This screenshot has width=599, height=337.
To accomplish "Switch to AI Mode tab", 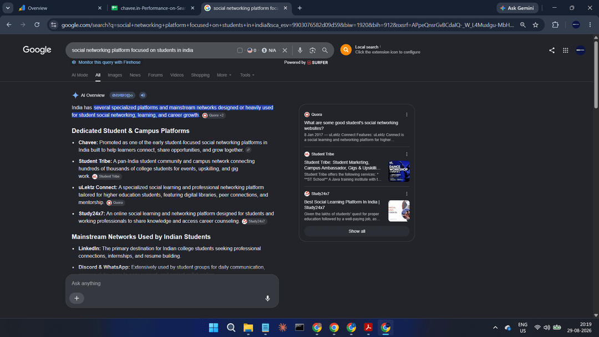I will [x=79, y=75].
